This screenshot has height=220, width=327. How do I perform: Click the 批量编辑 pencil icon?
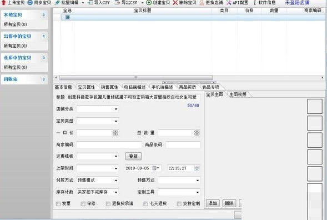click(x=57, y=3)
